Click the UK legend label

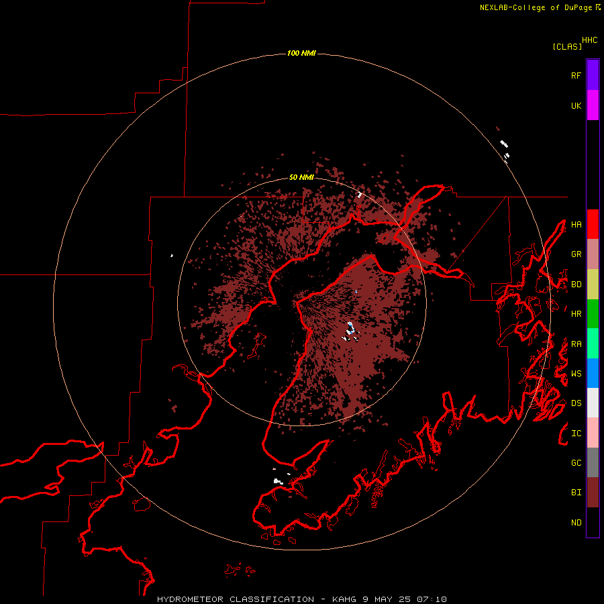coord(576,105)
